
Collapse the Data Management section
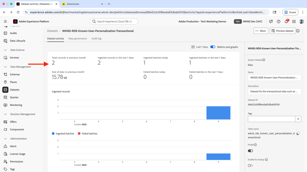5,67
